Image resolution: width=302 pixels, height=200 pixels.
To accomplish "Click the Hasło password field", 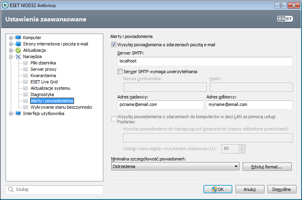I will point(251,87).
